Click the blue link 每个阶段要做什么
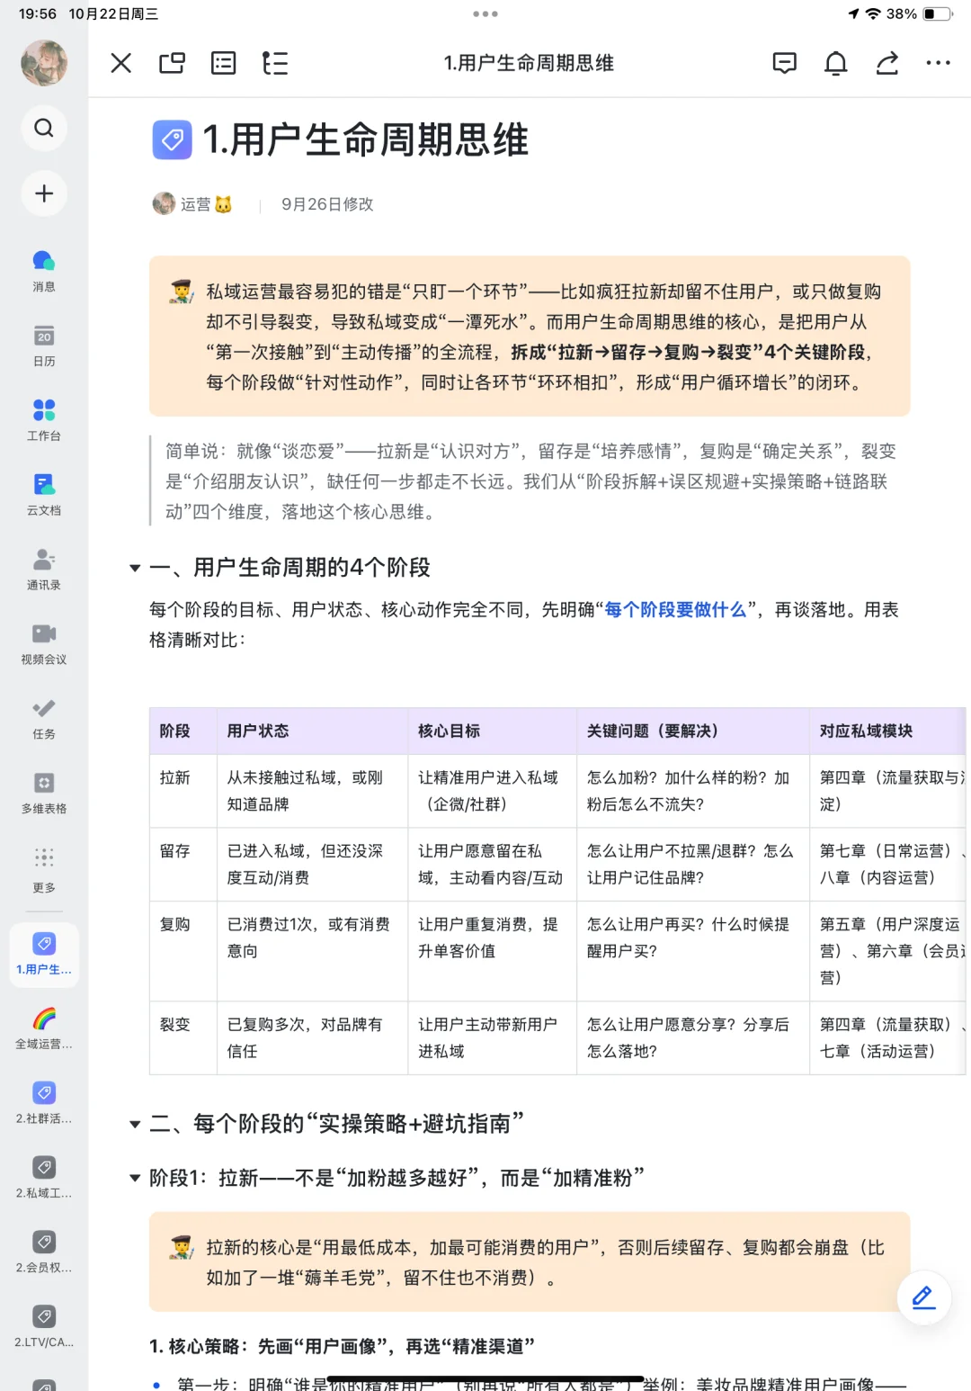 pyautogui.click(x=676, y=609)
